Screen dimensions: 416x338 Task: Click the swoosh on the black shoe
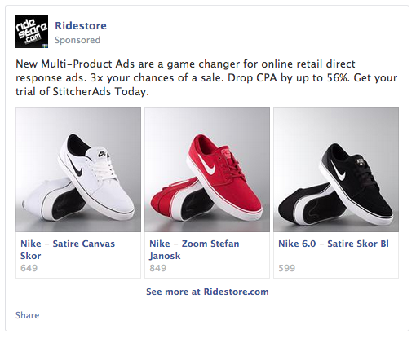pos(338,170)
